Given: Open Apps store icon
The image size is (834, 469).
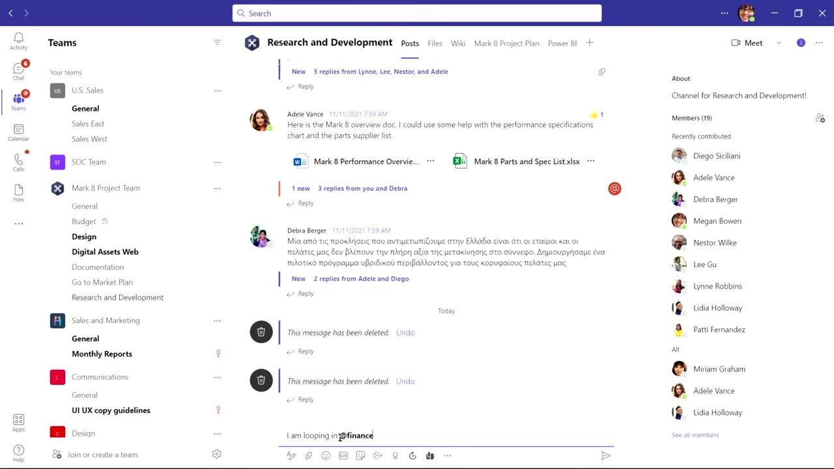Looking at the screenshot, I should pyautogui.click(x=18, y=423).
